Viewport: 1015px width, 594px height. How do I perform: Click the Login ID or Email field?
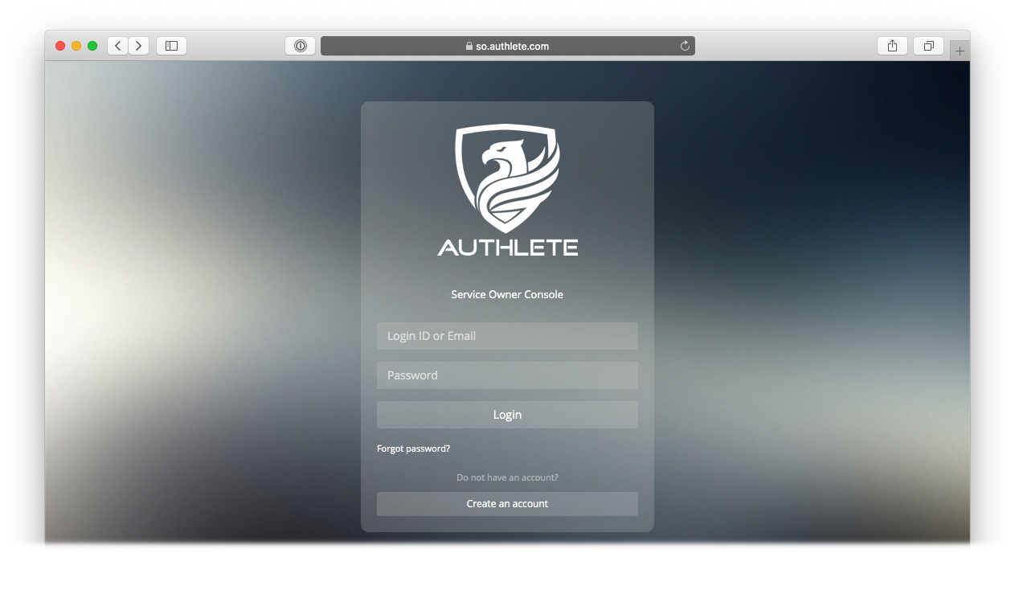507,336
